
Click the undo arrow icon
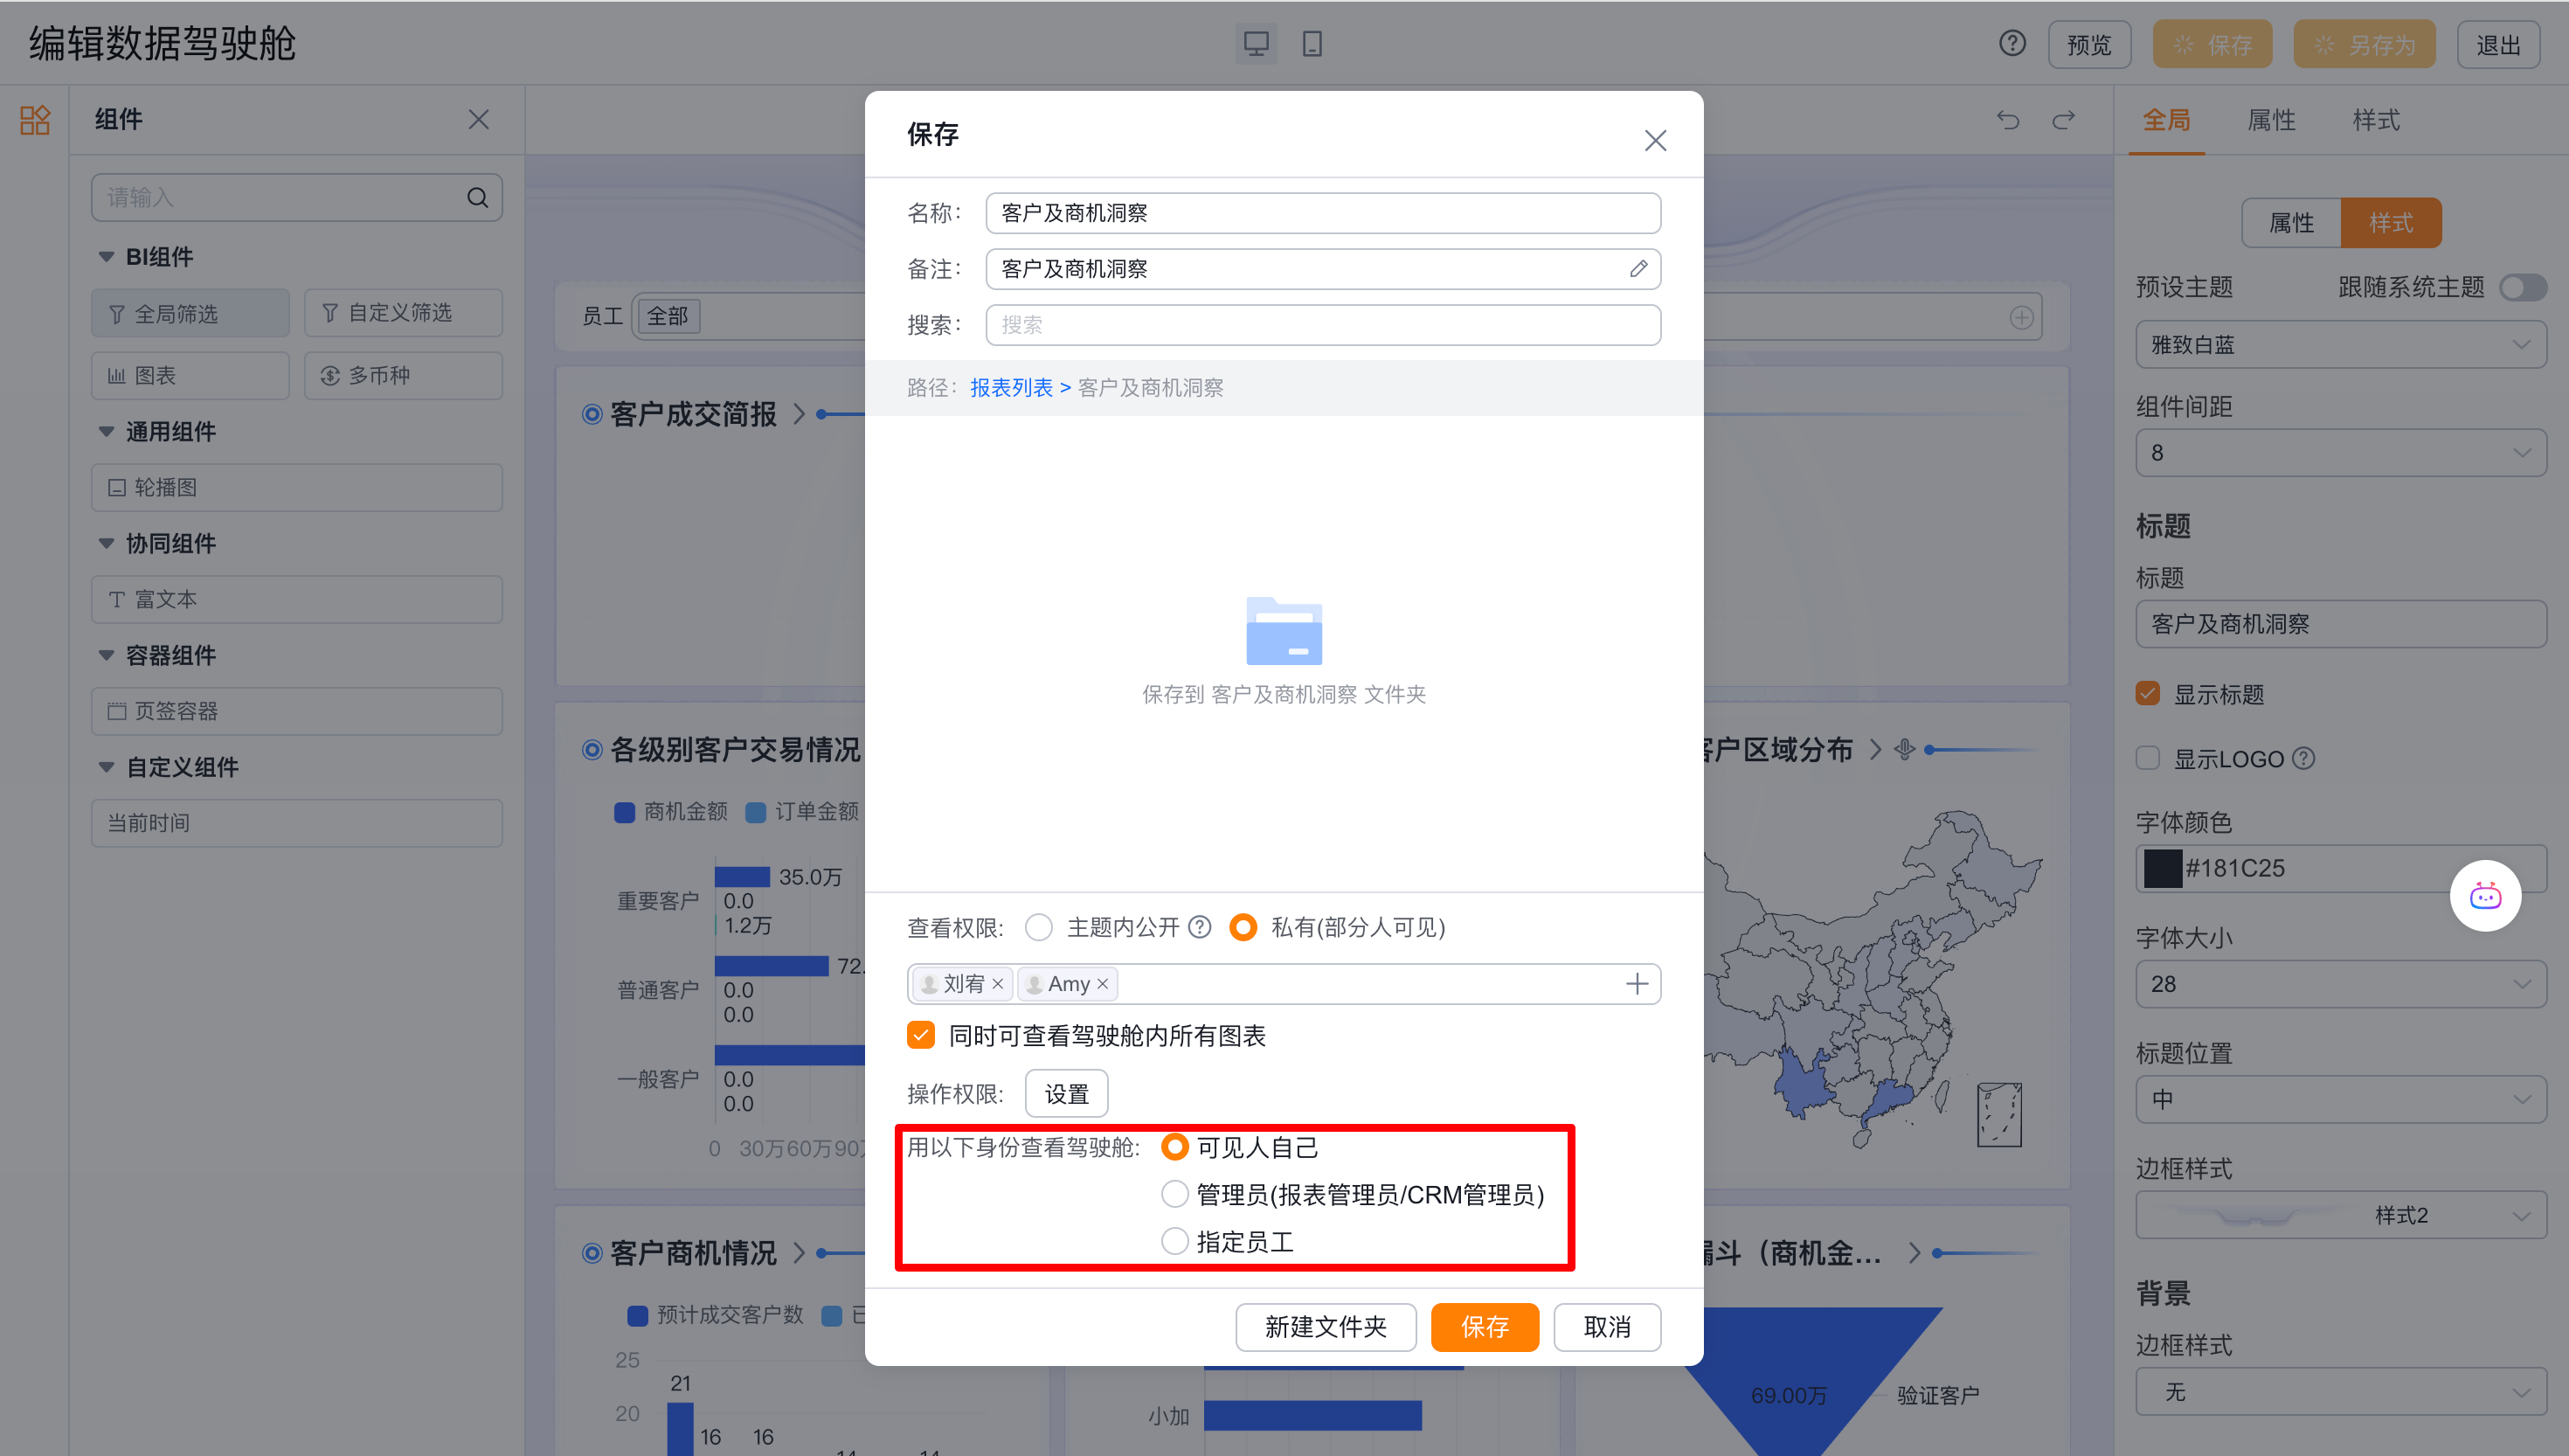2007,120
